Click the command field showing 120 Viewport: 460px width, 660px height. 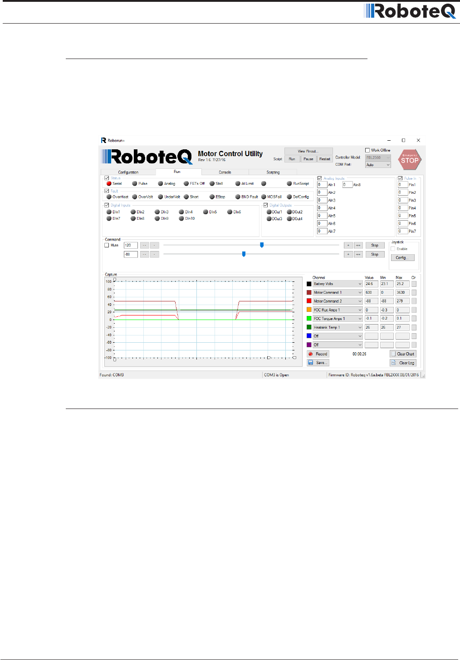(131, 245)
